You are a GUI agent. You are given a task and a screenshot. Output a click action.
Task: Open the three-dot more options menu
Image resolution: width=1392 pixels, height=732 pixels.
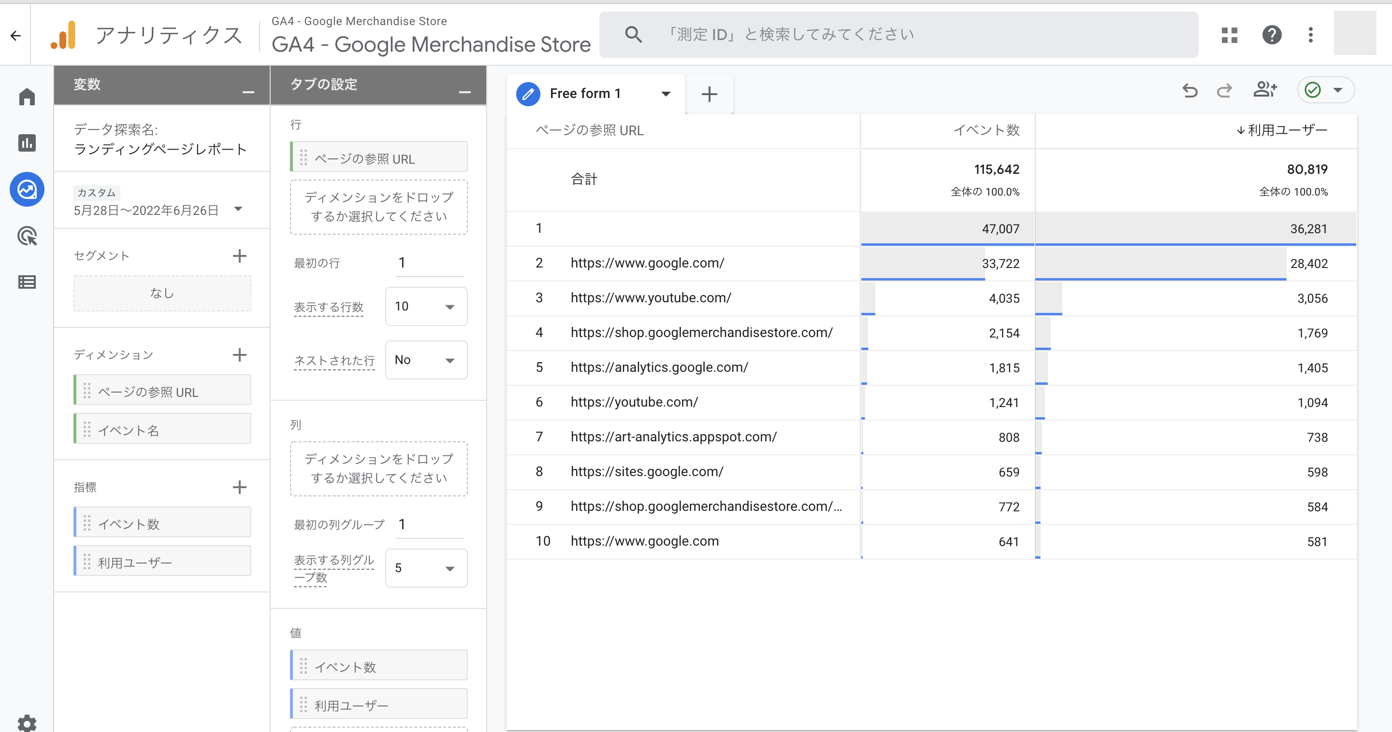point(1310,35)
